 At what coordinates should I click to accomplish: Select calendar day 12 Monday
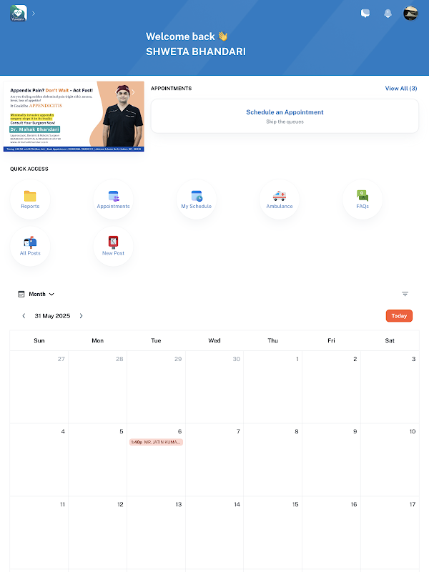(97, 532)
